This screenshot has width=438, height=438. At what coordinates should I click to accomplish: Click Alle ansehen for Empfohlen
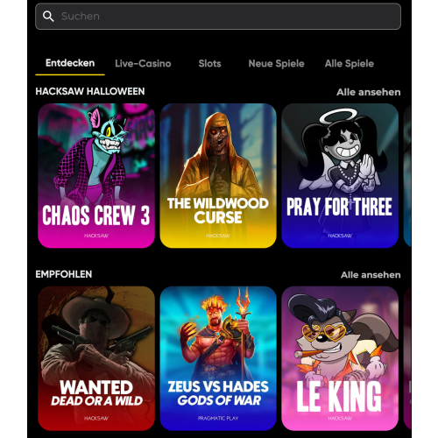371,275
